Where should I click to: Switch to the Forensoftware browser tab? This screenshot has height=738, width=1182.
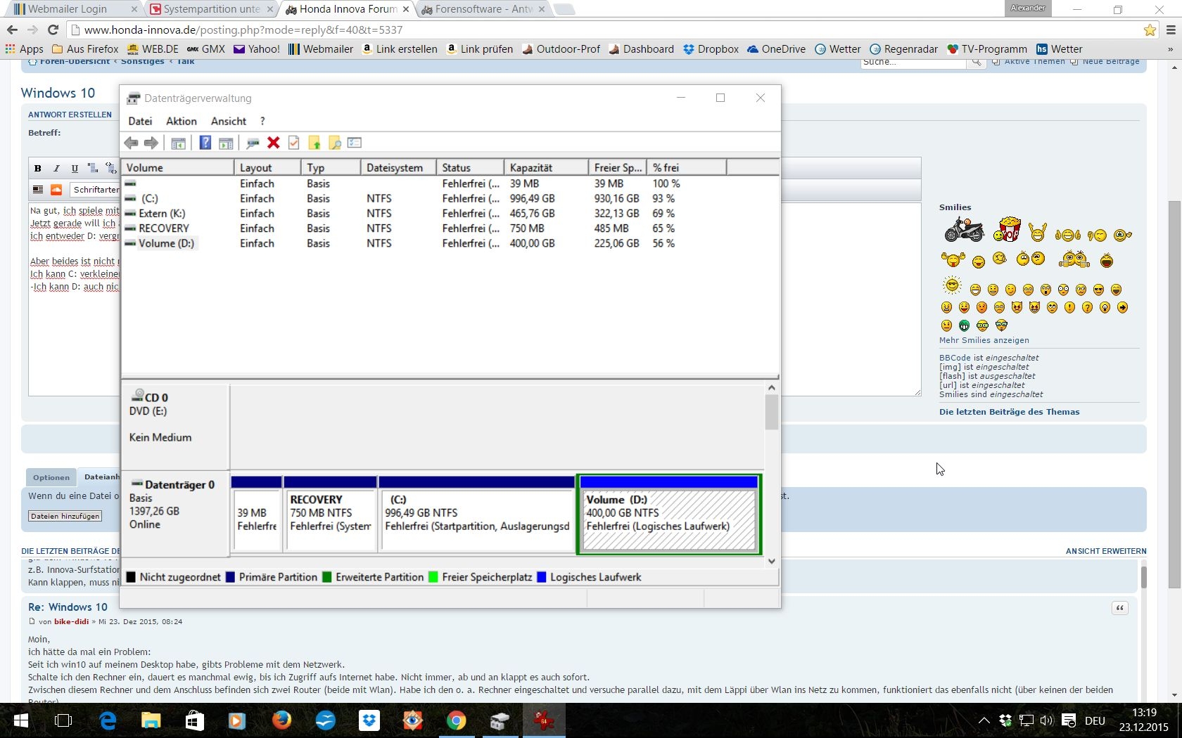coord(482,9)
